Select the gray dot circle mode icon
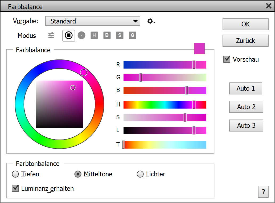Viewport: 275px width, 203px height. [x=81, y=35]
